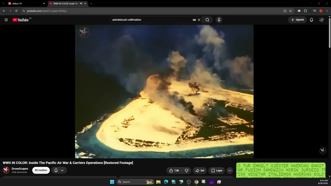
Task: Click the Windows taskbar Search box
Action: (x=136, y=182)
